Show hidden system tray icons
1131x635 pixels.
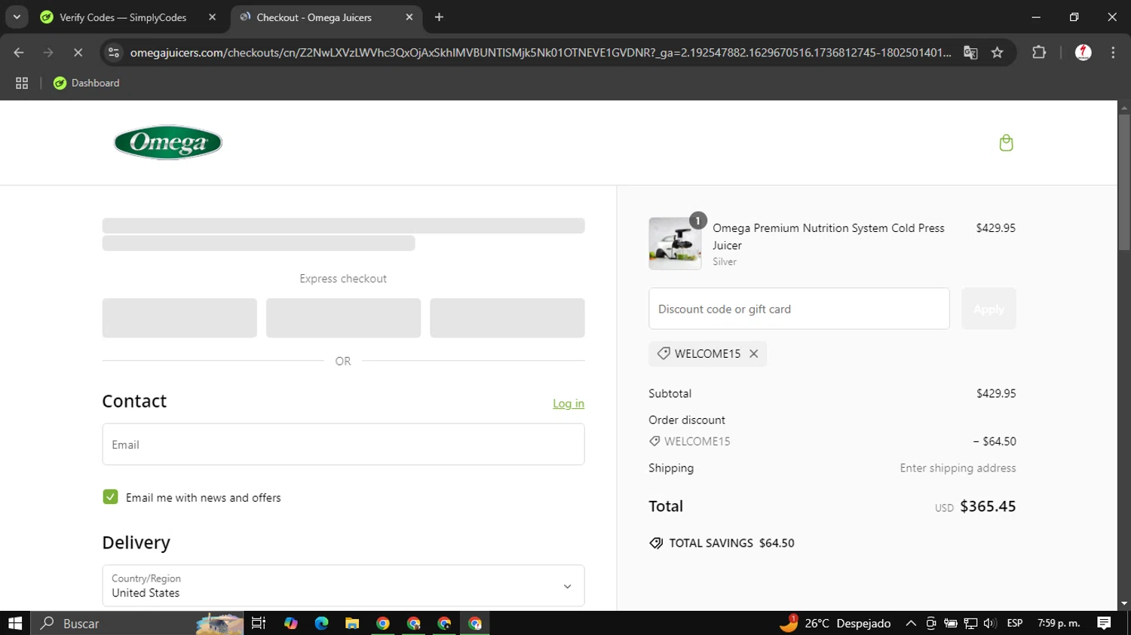tap(911, 623)
